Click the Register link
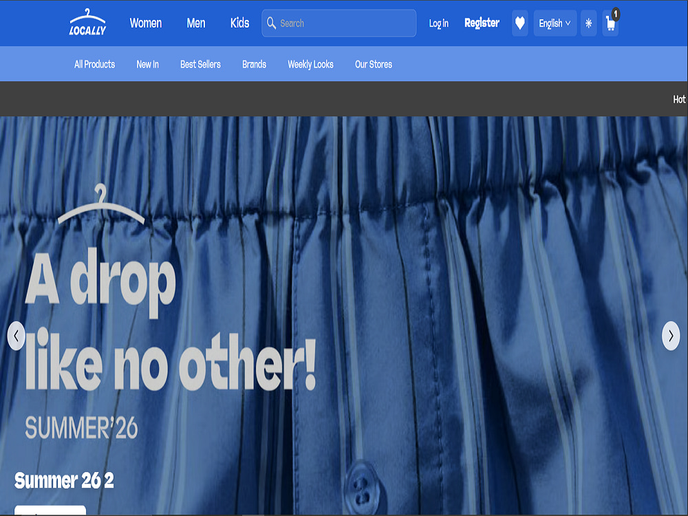 (x=482, y=23)
